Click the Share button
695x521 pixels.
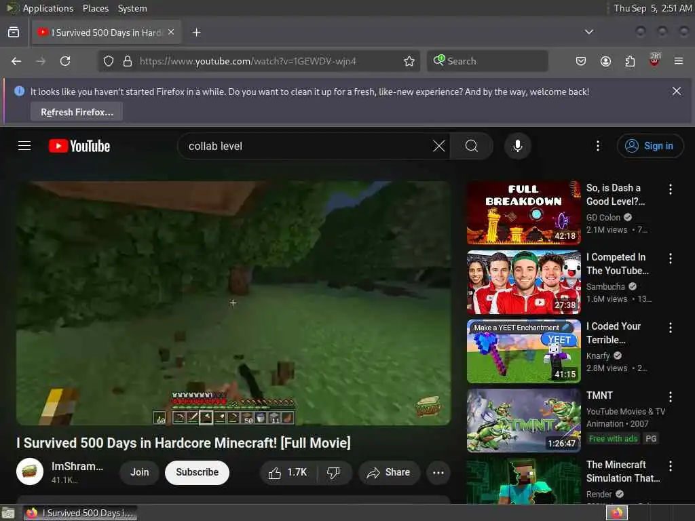click(x=389, y=472)
